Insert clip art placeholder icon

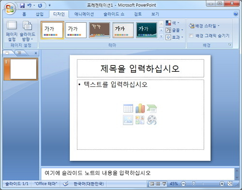click(x=140, y=120)
